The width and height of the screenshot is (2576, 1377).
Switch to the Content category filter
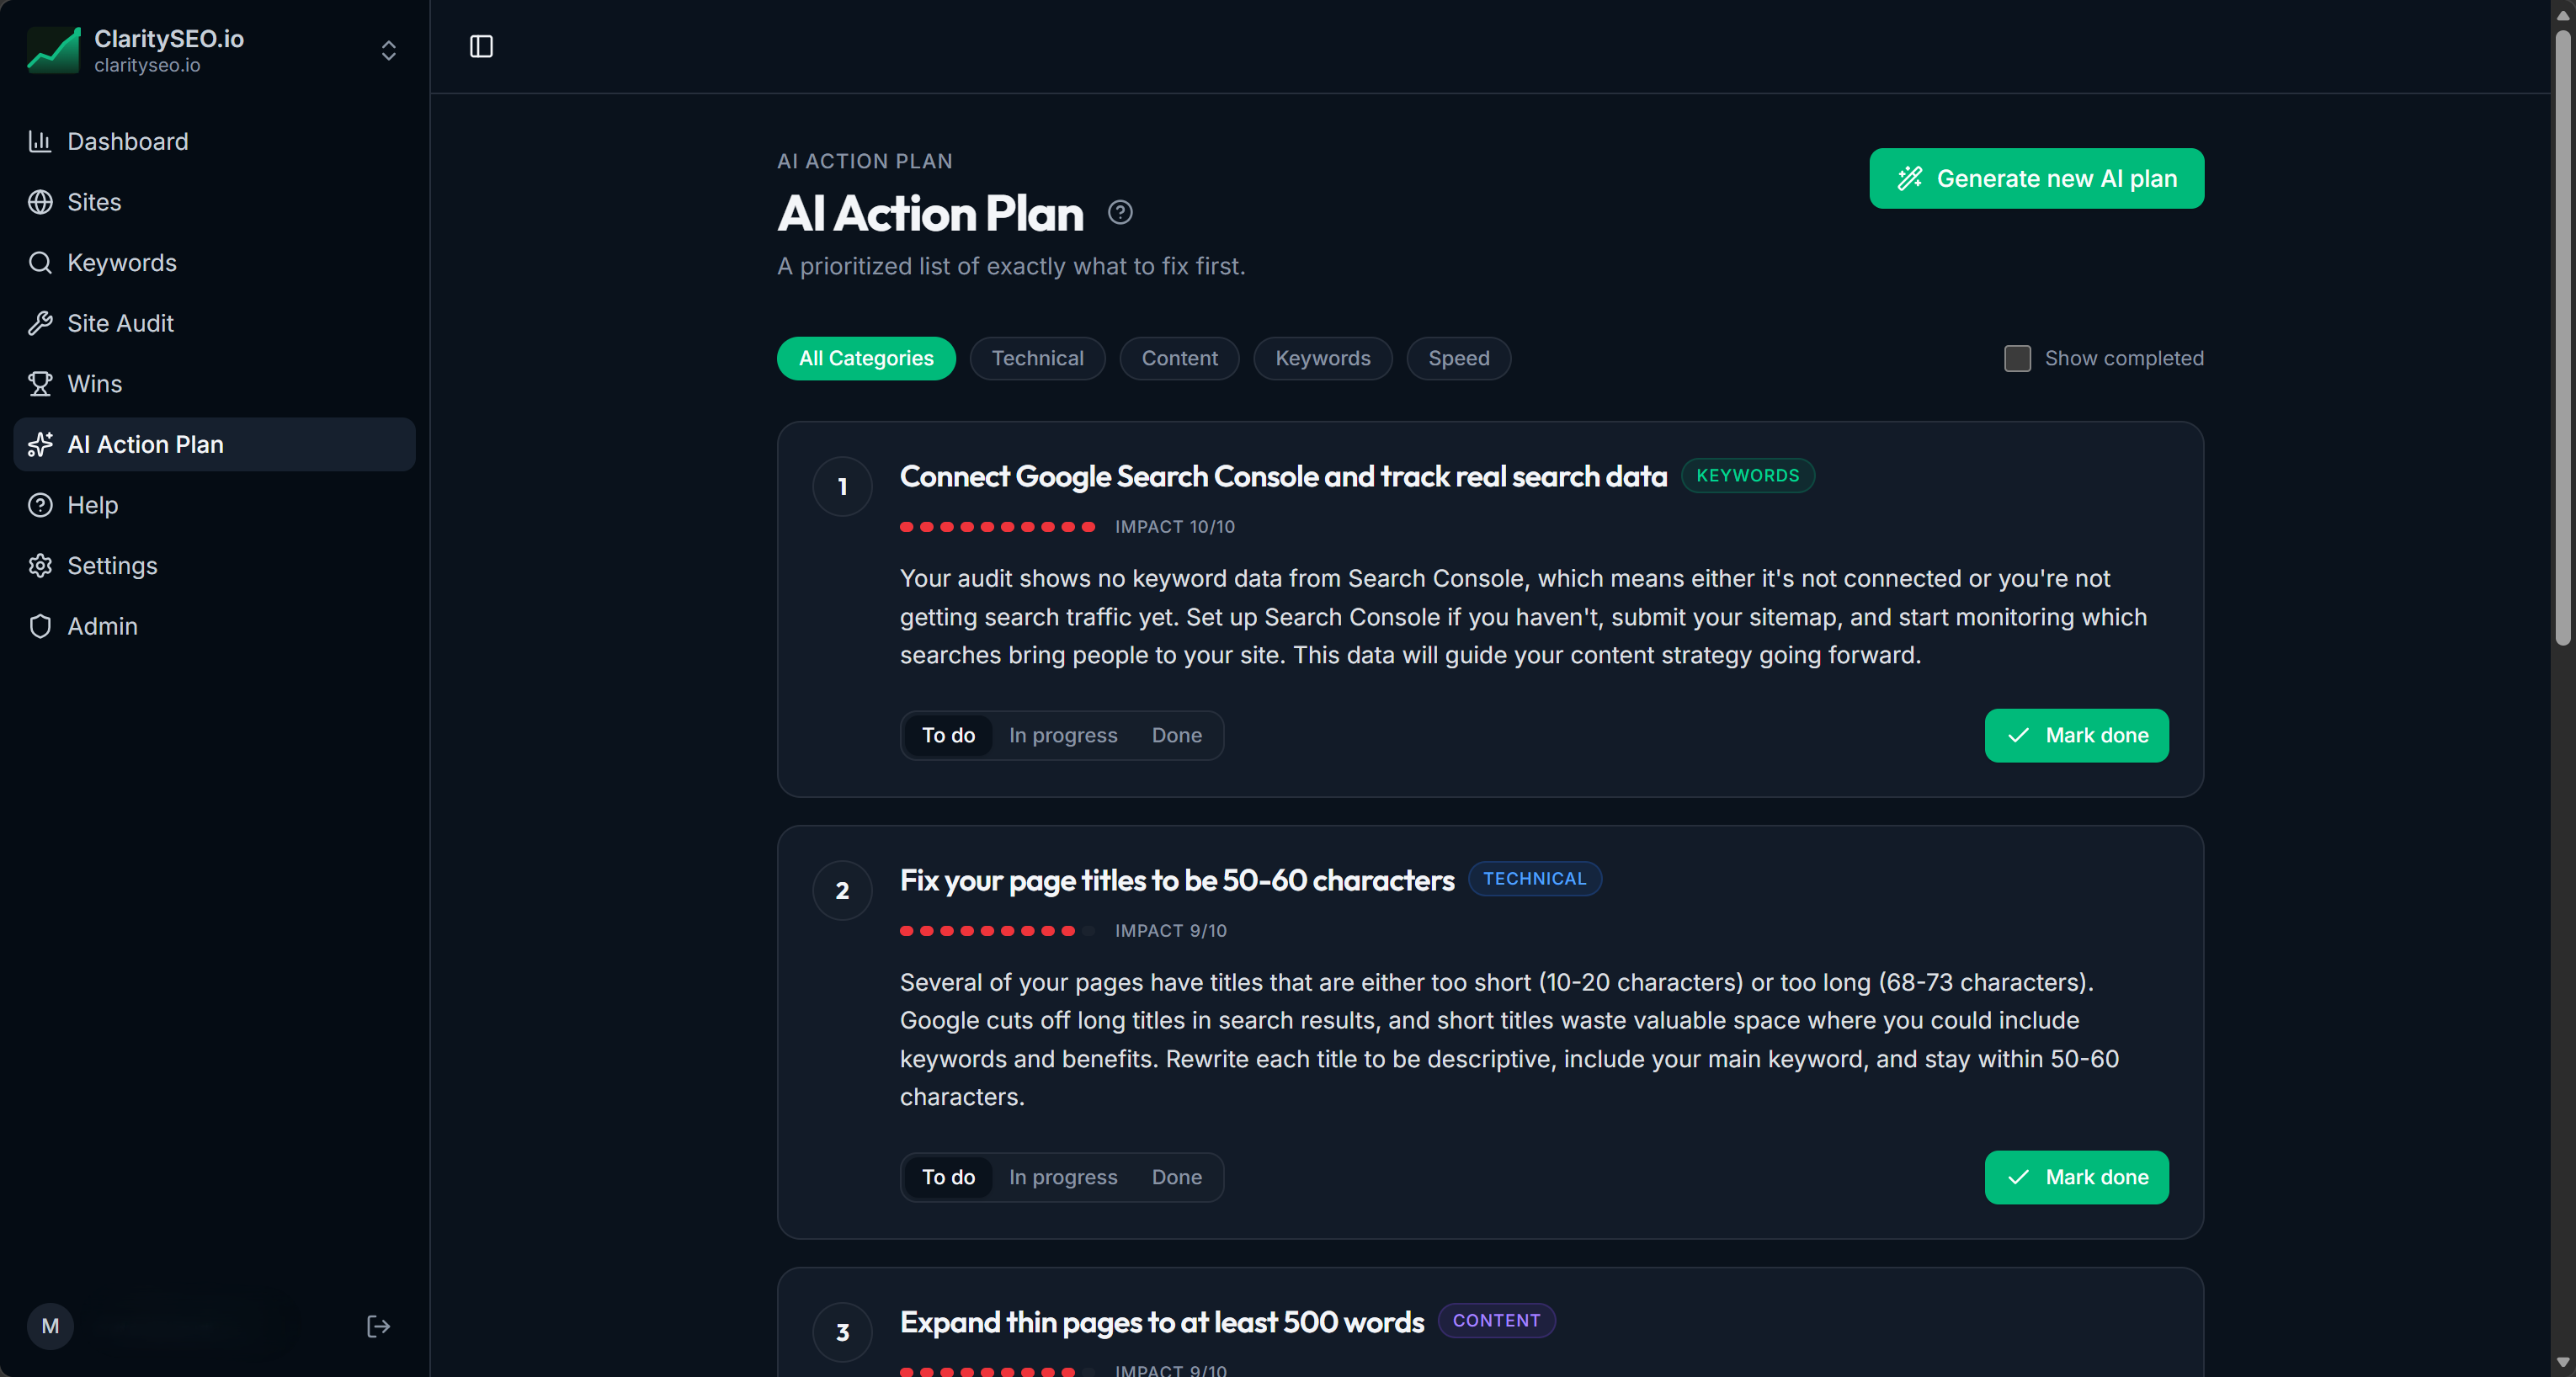coord(1179,358)
